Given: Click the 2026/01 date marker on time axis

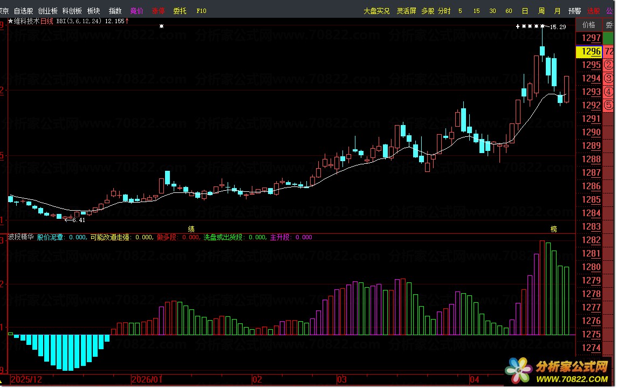Looking at the screenshot, I should 147,379.
